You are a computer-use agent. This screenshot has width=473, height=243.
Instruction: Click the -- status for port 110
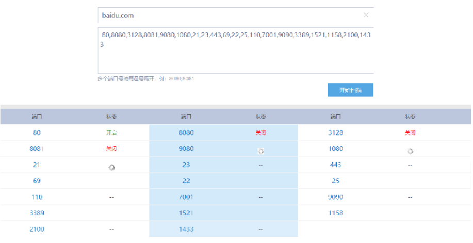pyautogui.click(x=111, y=197)
